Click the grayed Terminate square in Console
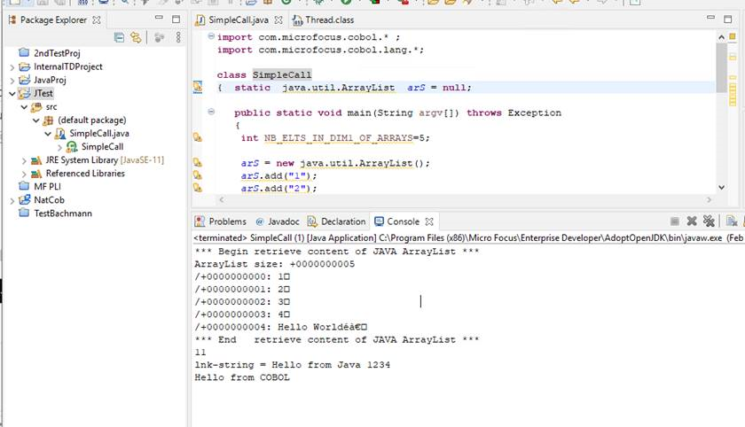The width and height of the screenshot is (745, 427). click(x=675, y=221)
